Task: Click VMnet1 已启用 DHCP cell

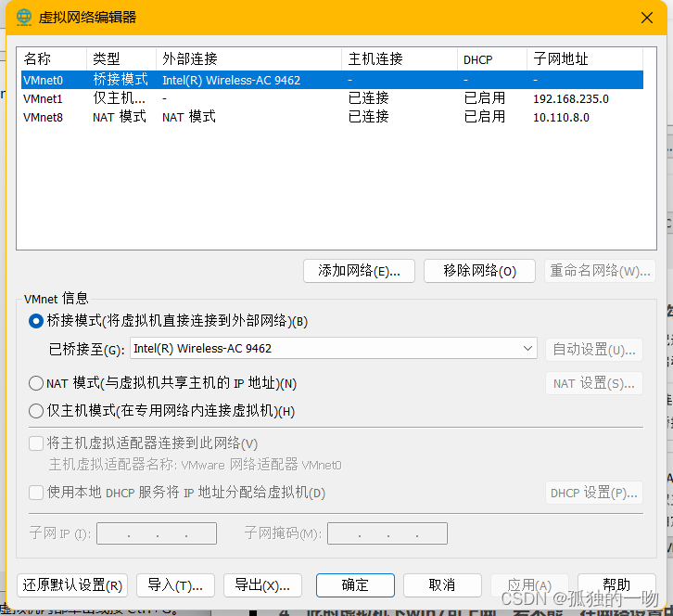Action: (485, 98)
